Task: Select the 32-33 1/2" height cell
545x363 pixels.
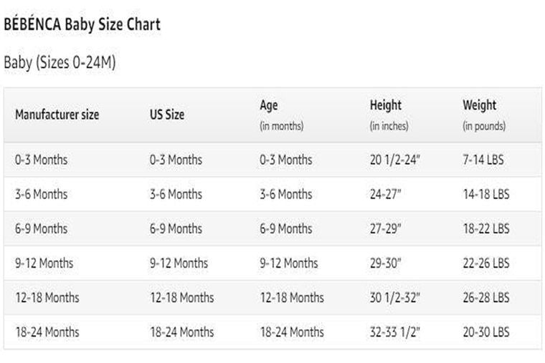Action: point(394,331)
